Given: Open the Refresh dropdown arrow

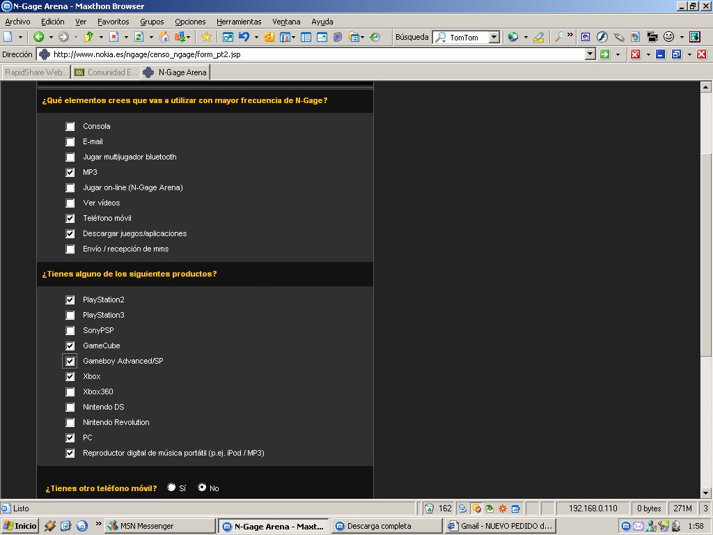Looking at the screenshot, I should [151, 38].
